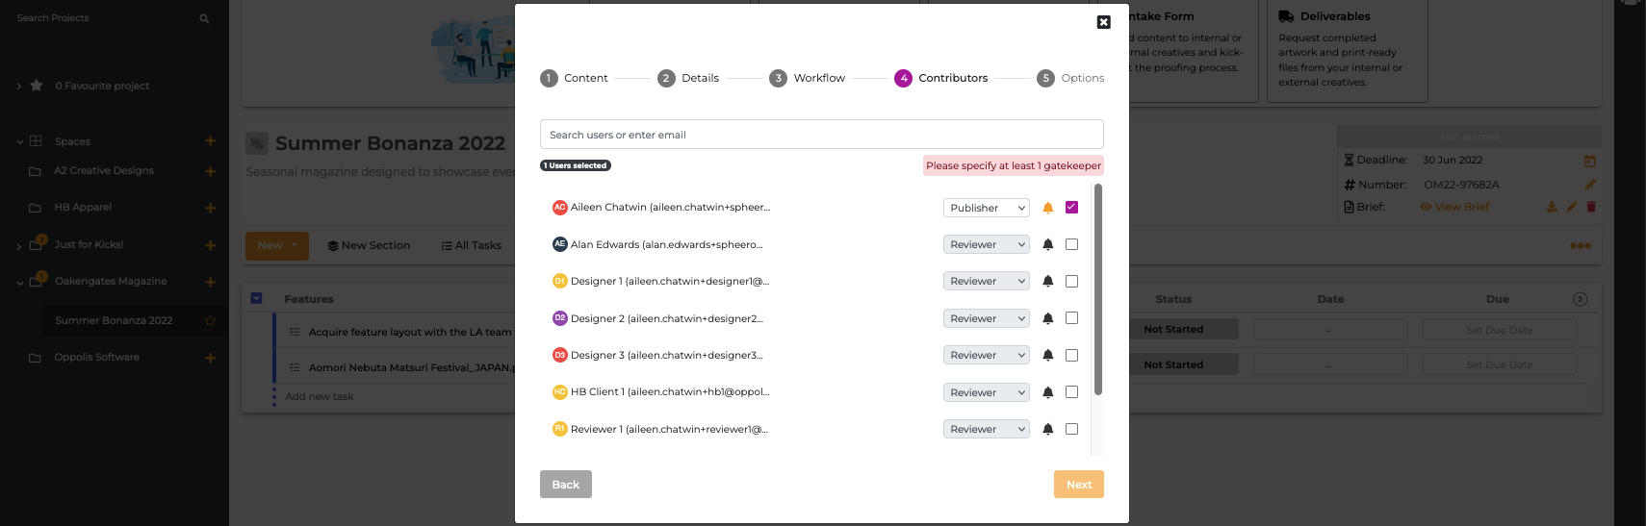This screenshot has height=526, width=1646.
Task: Click the deadline calendar icon
Action: 1590,161
